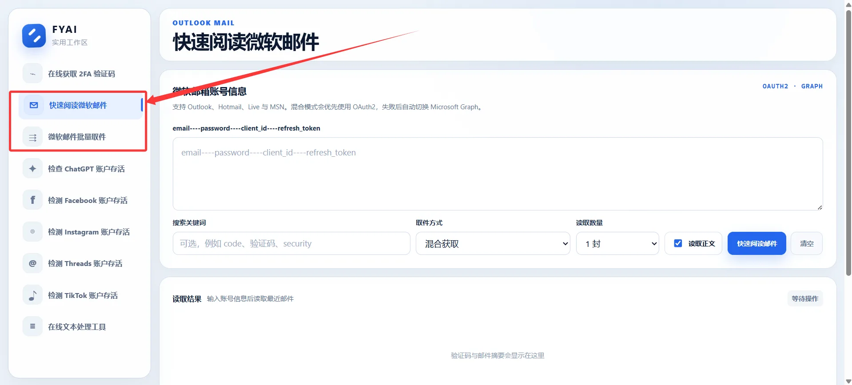Click the scrollbar down arrow
The width and height of the screenshot is (852, 385).
click(x=848, y=381)
